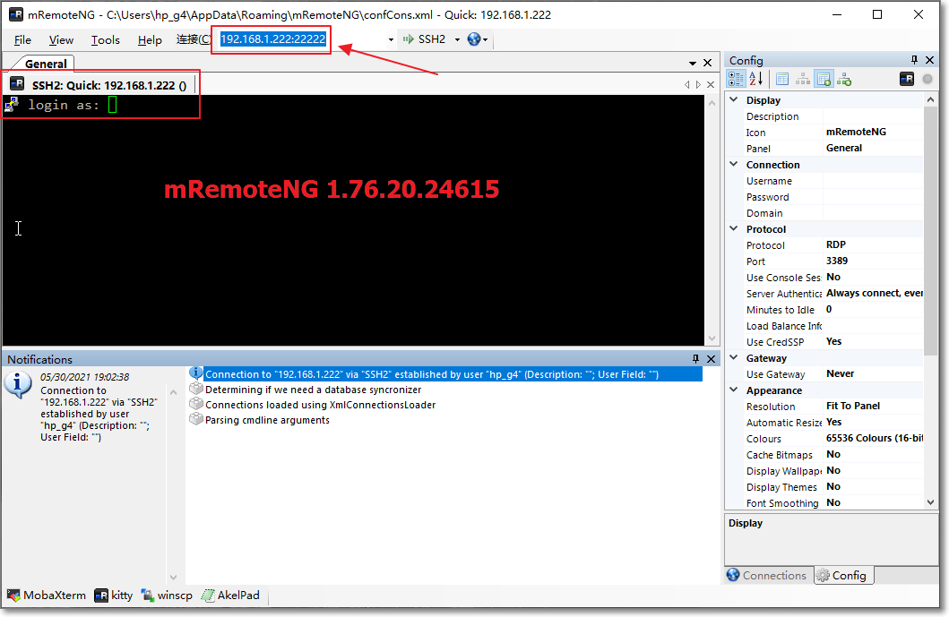This screenshot has width=949, height=617.
Task: Show Properties view in Config toolbar
Action: tap(782, 79)
